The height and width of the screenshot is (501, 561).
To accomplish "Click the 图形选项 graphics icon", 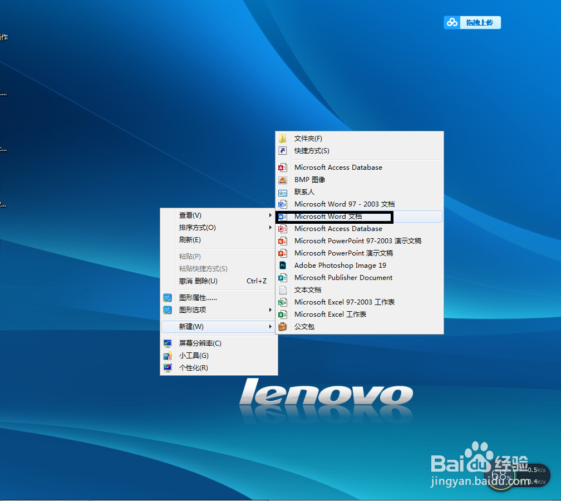I will coord(168,310).
